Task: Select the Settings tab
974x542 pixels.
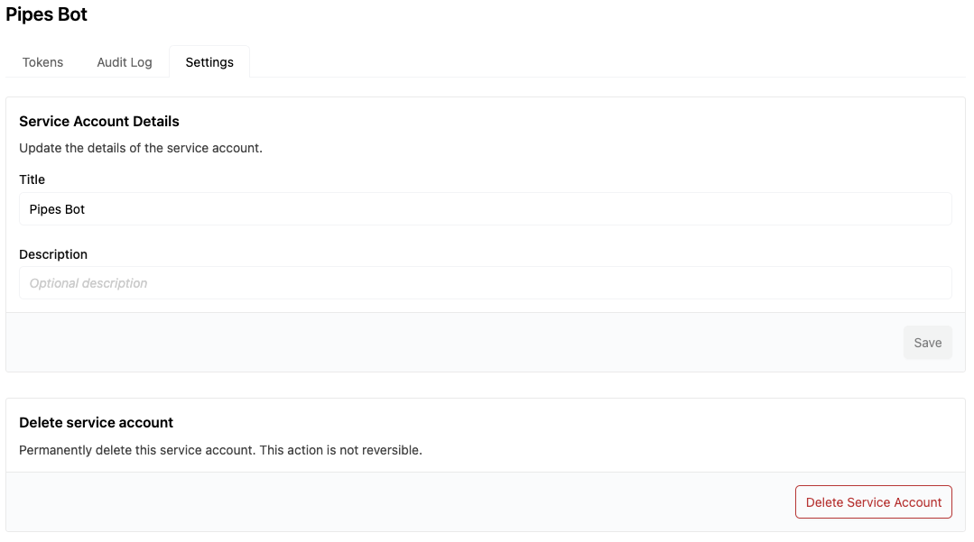Action: pyautogui.click(x=209, y=62)
